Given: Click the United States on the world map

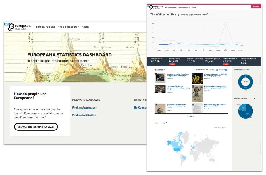Looking at the screenshot, I should [178, 150].
